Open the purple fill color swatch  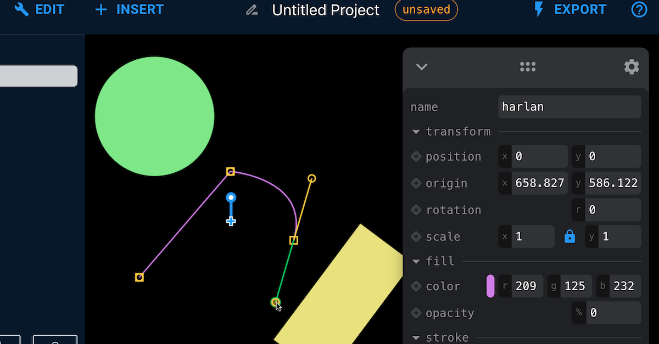[x=490, y=286]
